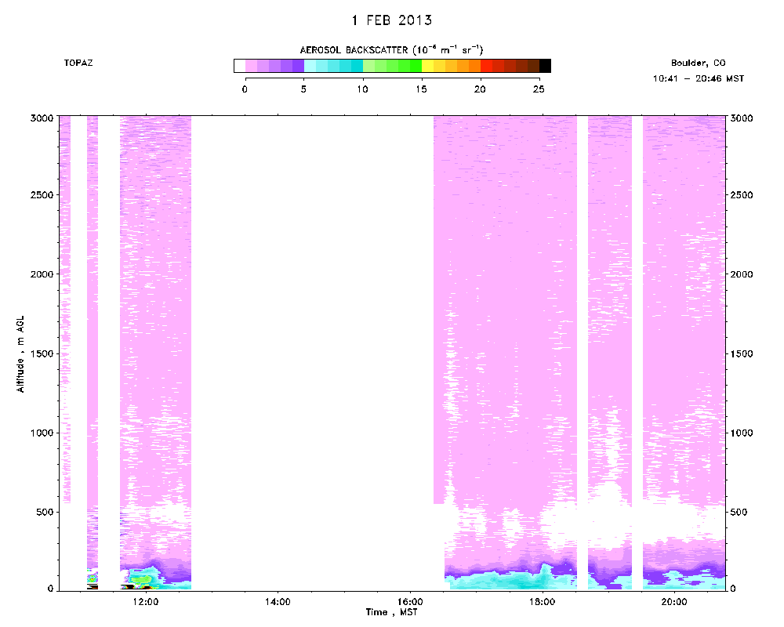Click the right axis '2000' altitude label
Image resolution: width=784 pixels, height=627 pixels.
(x=742, y=274)
